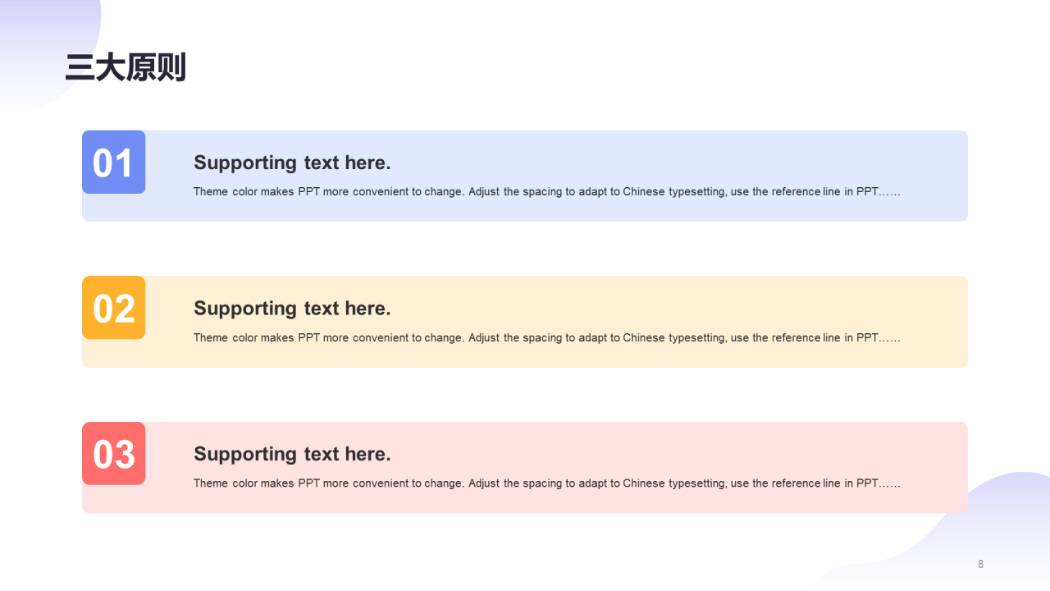Select the blue 01 number badge

click(113, 163)
